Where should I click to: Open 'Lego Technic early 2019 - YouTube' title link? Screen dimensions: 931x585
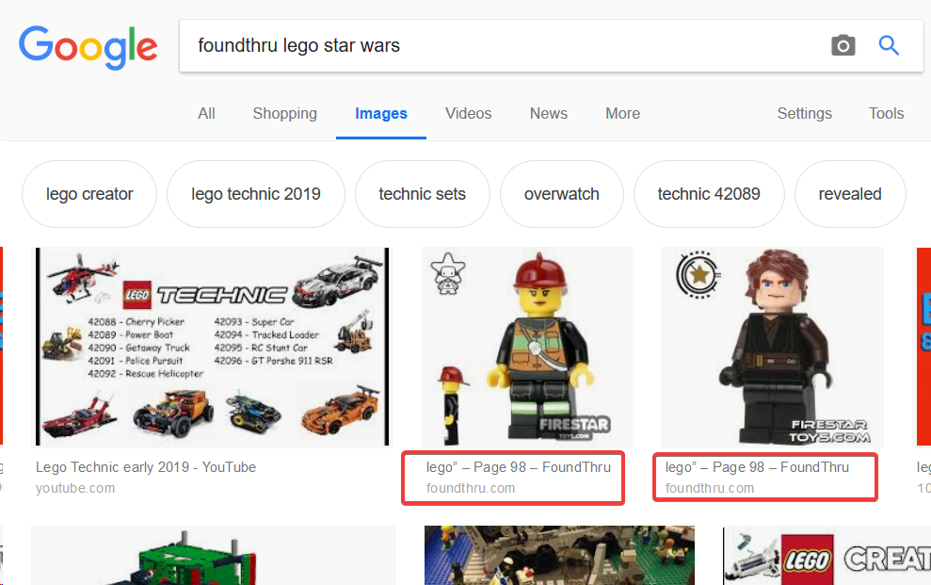[146, 467]
